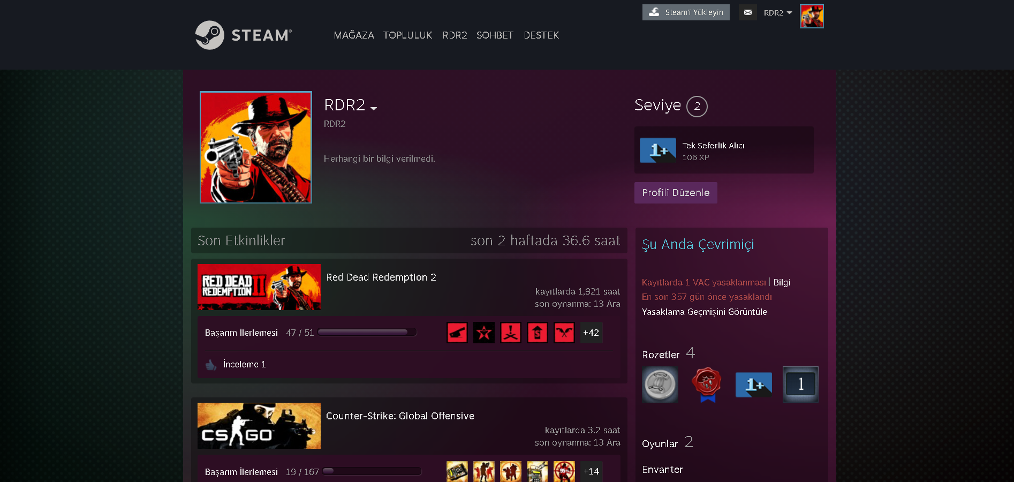The image size is (1014, 482).
Task: Open Yasaklama Geçmişini Görüntüle link
Action: [x=705, y=312]
